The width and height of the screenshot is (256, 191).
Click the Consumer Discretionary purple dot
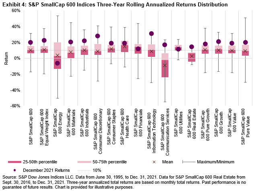pos(98,36)
